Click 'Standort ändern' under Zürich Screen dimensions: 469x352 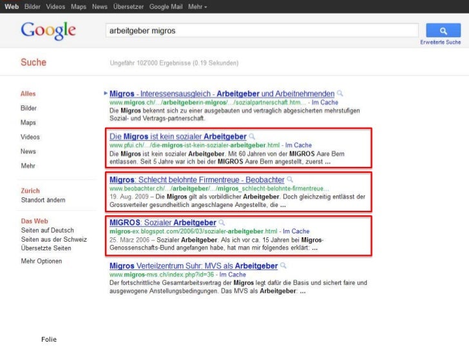[43, 200]
